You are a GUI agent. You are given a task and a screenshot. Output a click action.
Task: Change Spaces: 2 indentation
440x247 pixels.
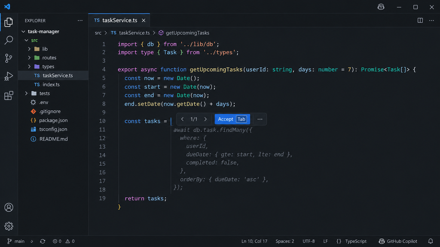point(285,241)
